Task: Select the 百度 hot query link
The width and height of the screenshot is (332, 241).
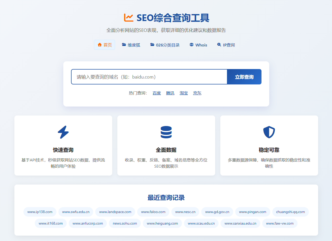Action: (x=156, y=93)
